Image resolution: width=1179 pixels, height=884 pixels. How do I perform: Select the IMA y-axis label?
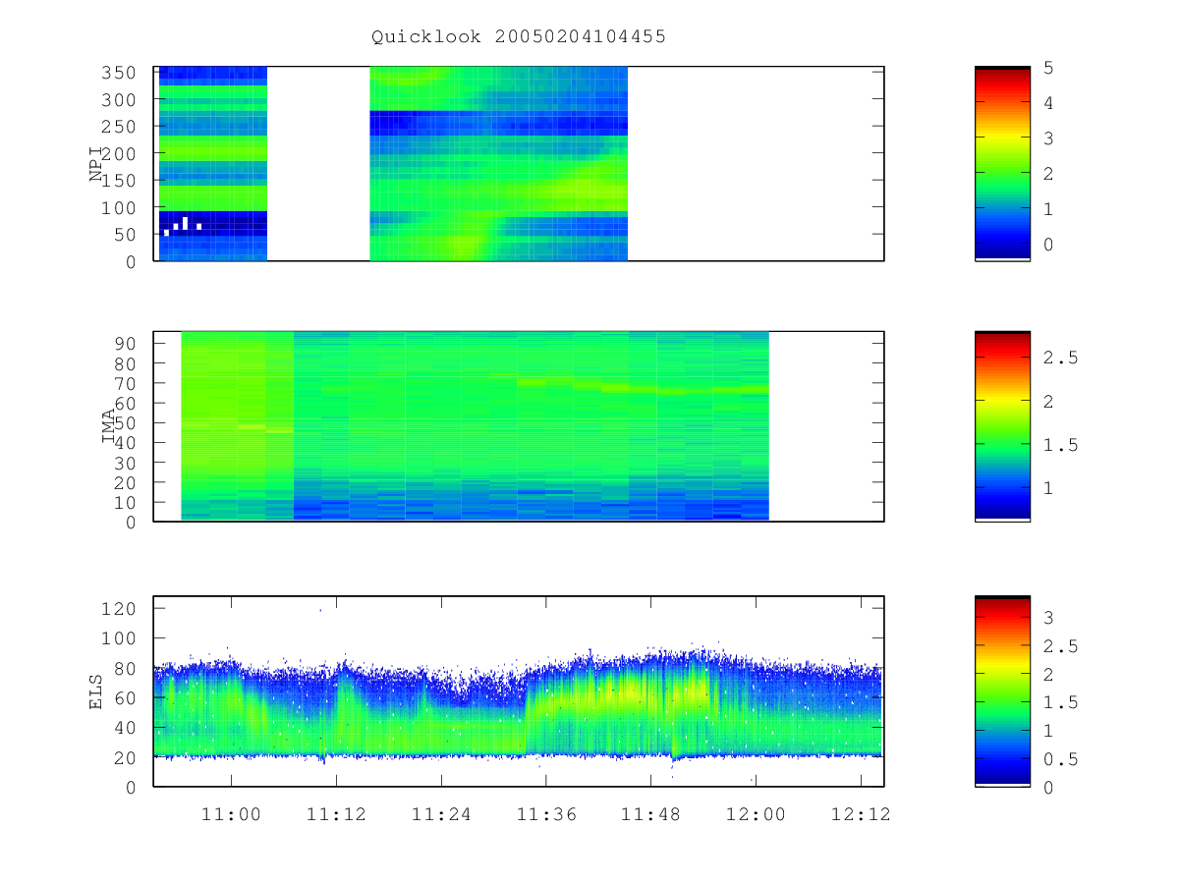(x=108, y=426)
